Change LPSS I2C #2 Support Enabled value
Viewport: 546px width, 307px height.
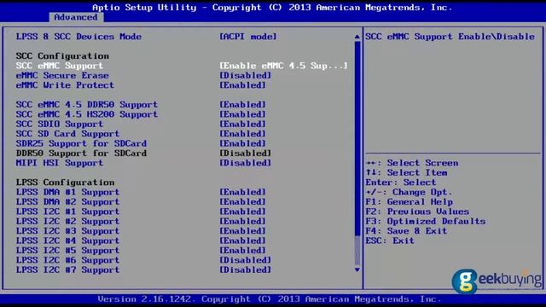(242, 222)
